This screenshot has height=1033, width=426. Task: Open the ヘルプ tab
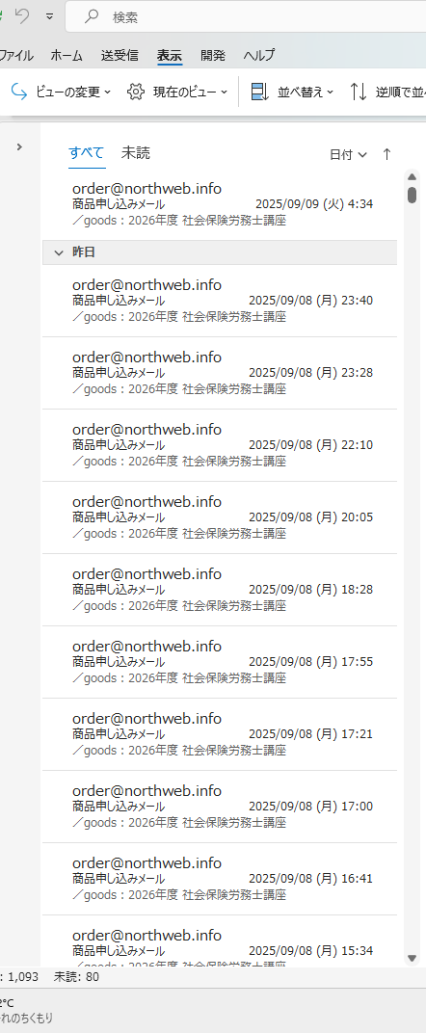[x=258, y=55]
